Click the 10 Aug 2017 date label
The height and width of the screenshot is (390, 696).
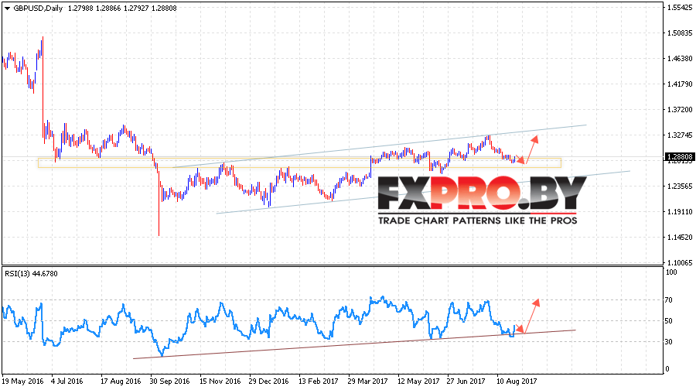pyautogui.click(x=517, y=381)
